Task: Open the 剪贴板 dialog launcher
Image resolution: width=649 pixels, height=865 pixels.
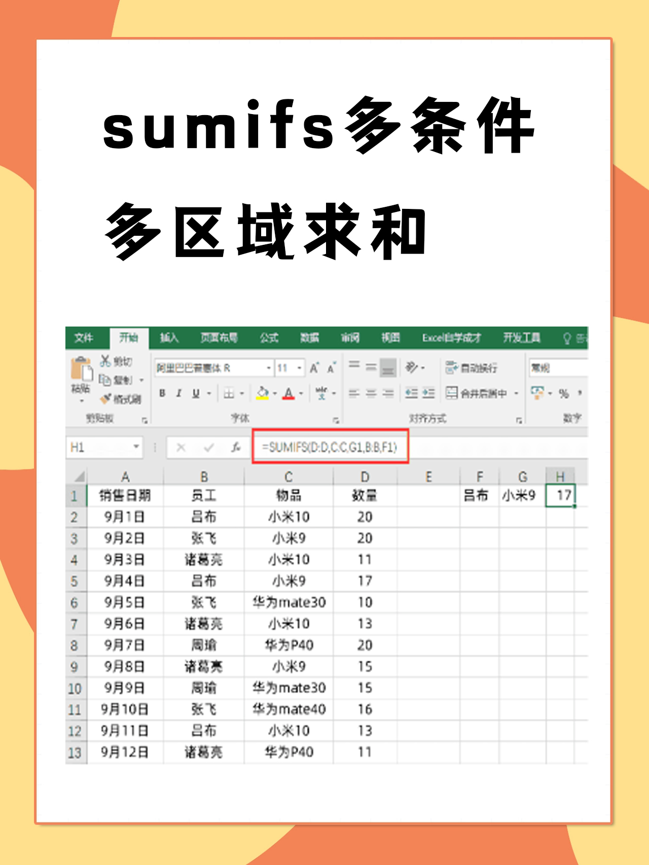Action: coord(145,420)
